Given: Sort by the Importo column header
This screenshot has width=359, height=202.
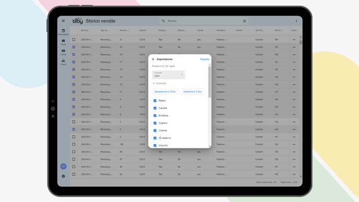Looking at the screenshot, I should tap(142, 30).
